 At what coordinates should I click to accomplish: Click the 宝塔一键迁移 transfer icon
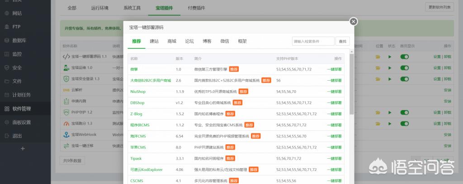click(66, 146)
